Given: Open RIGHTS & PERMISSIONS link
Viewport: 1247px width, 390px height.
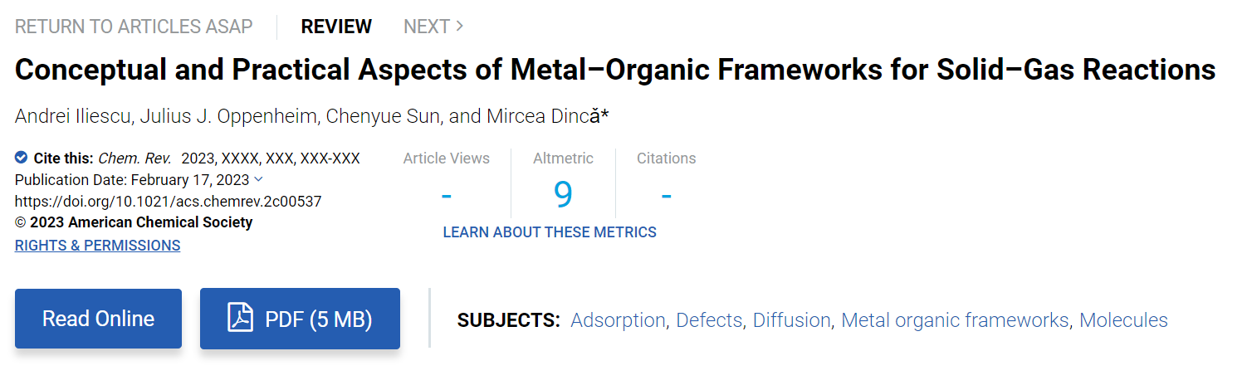Looking at the screenshot, I should 97,246.
